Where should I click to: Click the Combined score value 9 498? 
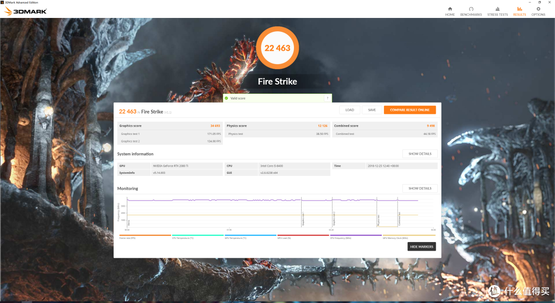(x=431, y=126)
